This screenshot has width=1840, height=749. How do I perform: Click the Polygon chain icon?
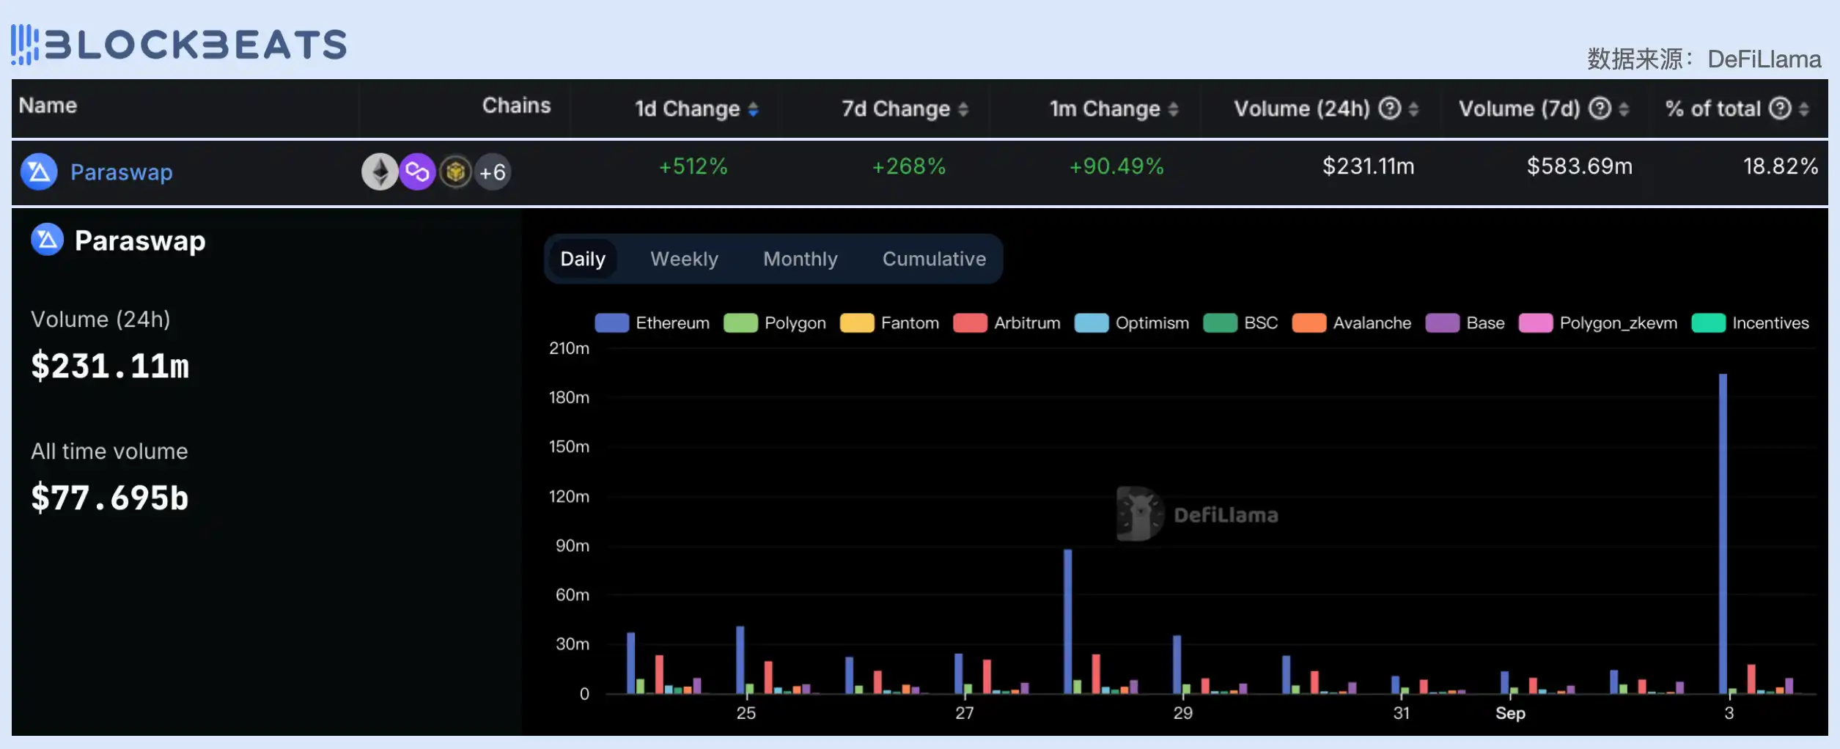click(x=417, y=172)
